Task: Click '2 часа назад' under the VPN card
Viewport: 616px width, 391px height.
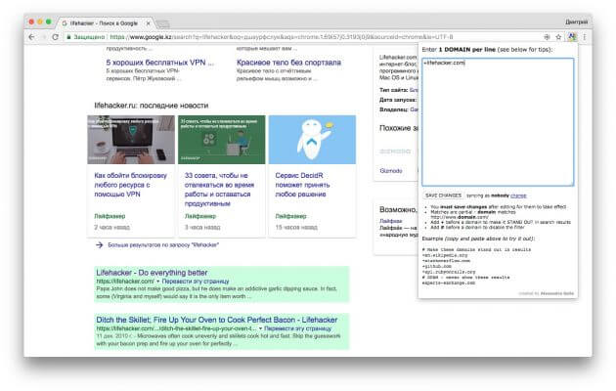Action: pyautogui.click(x=112, y=228)
